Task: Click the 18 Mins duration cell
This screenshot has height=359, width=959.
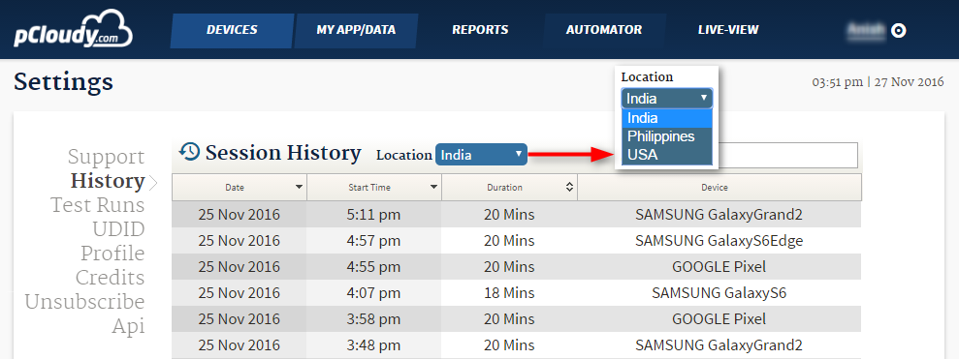Action: coord(509,292)
